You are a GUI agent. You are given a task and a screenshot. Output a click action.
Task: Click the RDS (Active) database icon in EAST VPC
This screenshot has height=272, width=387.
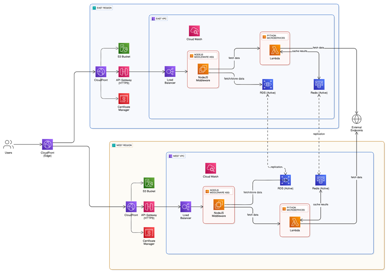pyautogui.click(x=267, y=84)
